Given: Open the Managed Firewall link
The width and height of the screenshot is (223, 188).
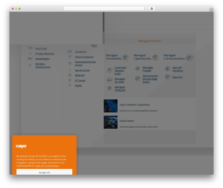Looking at the screenshot, I should pyautogui.click(x=148, y=69).
